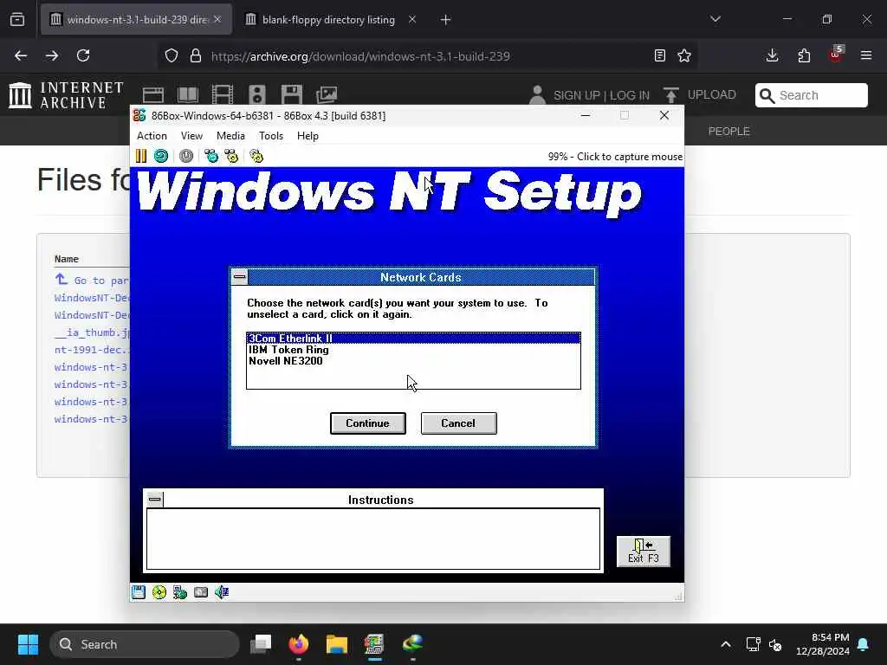
Task: Send Ctrl+Alt+Esc via toolbar icon
Action: pyautogui.click(x=231, y=156)
